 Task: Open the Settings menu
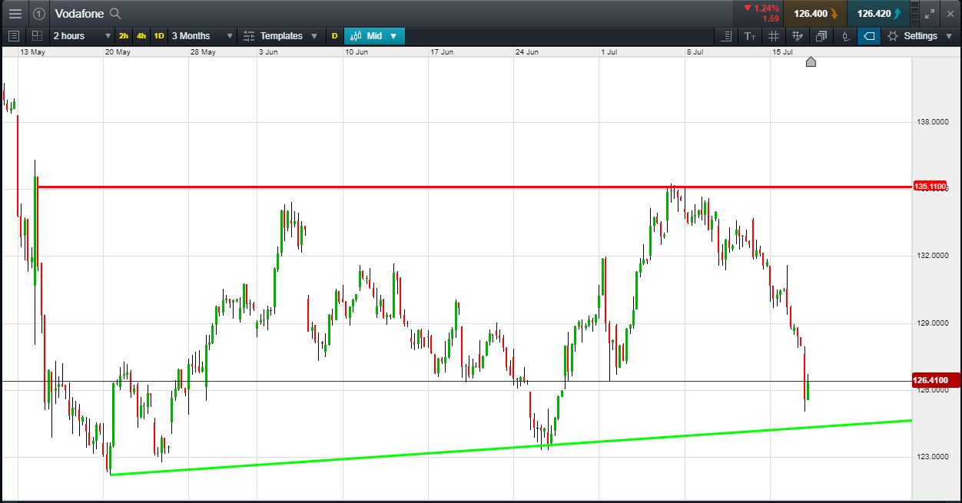920,36
